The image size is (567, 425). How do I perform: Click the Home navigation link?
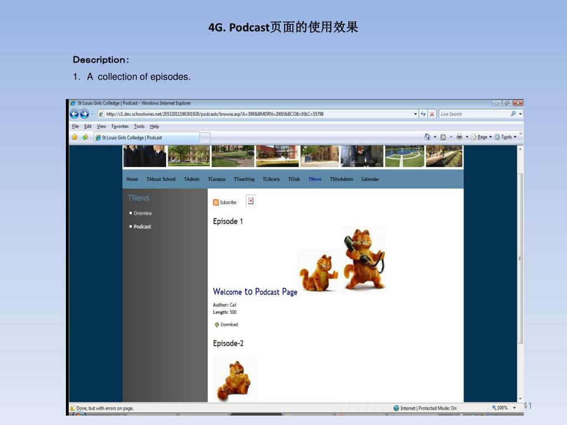132,179
